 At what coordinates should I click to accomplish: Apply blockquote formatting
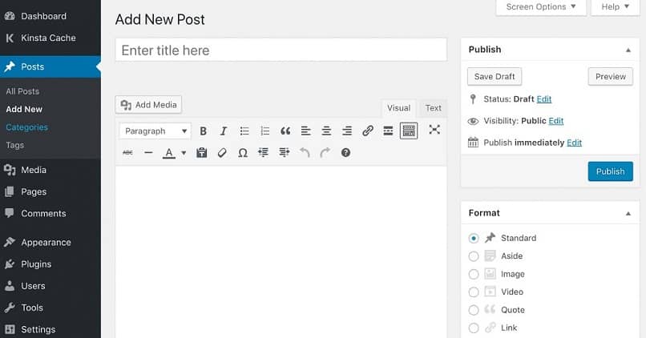coord(285,131)
